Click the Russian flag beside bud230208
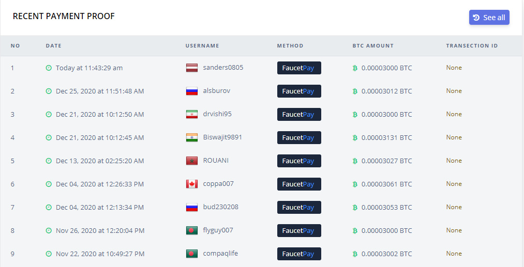524x267 pixels. point(192,207)
